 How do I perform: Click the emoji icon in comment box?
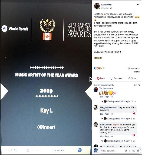pyautogui.click(x=126, y=151)
